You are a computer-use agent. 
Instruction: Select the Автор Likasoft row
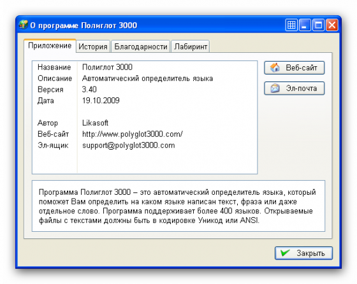(x=145, y=123)
